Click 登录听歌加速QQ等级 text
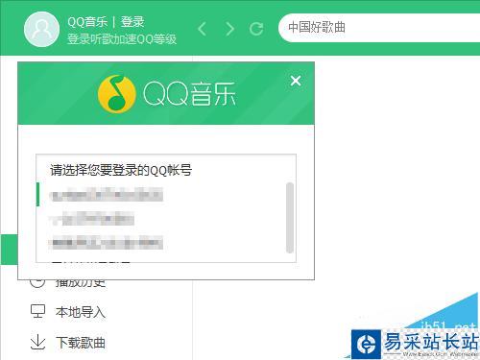 122,39
